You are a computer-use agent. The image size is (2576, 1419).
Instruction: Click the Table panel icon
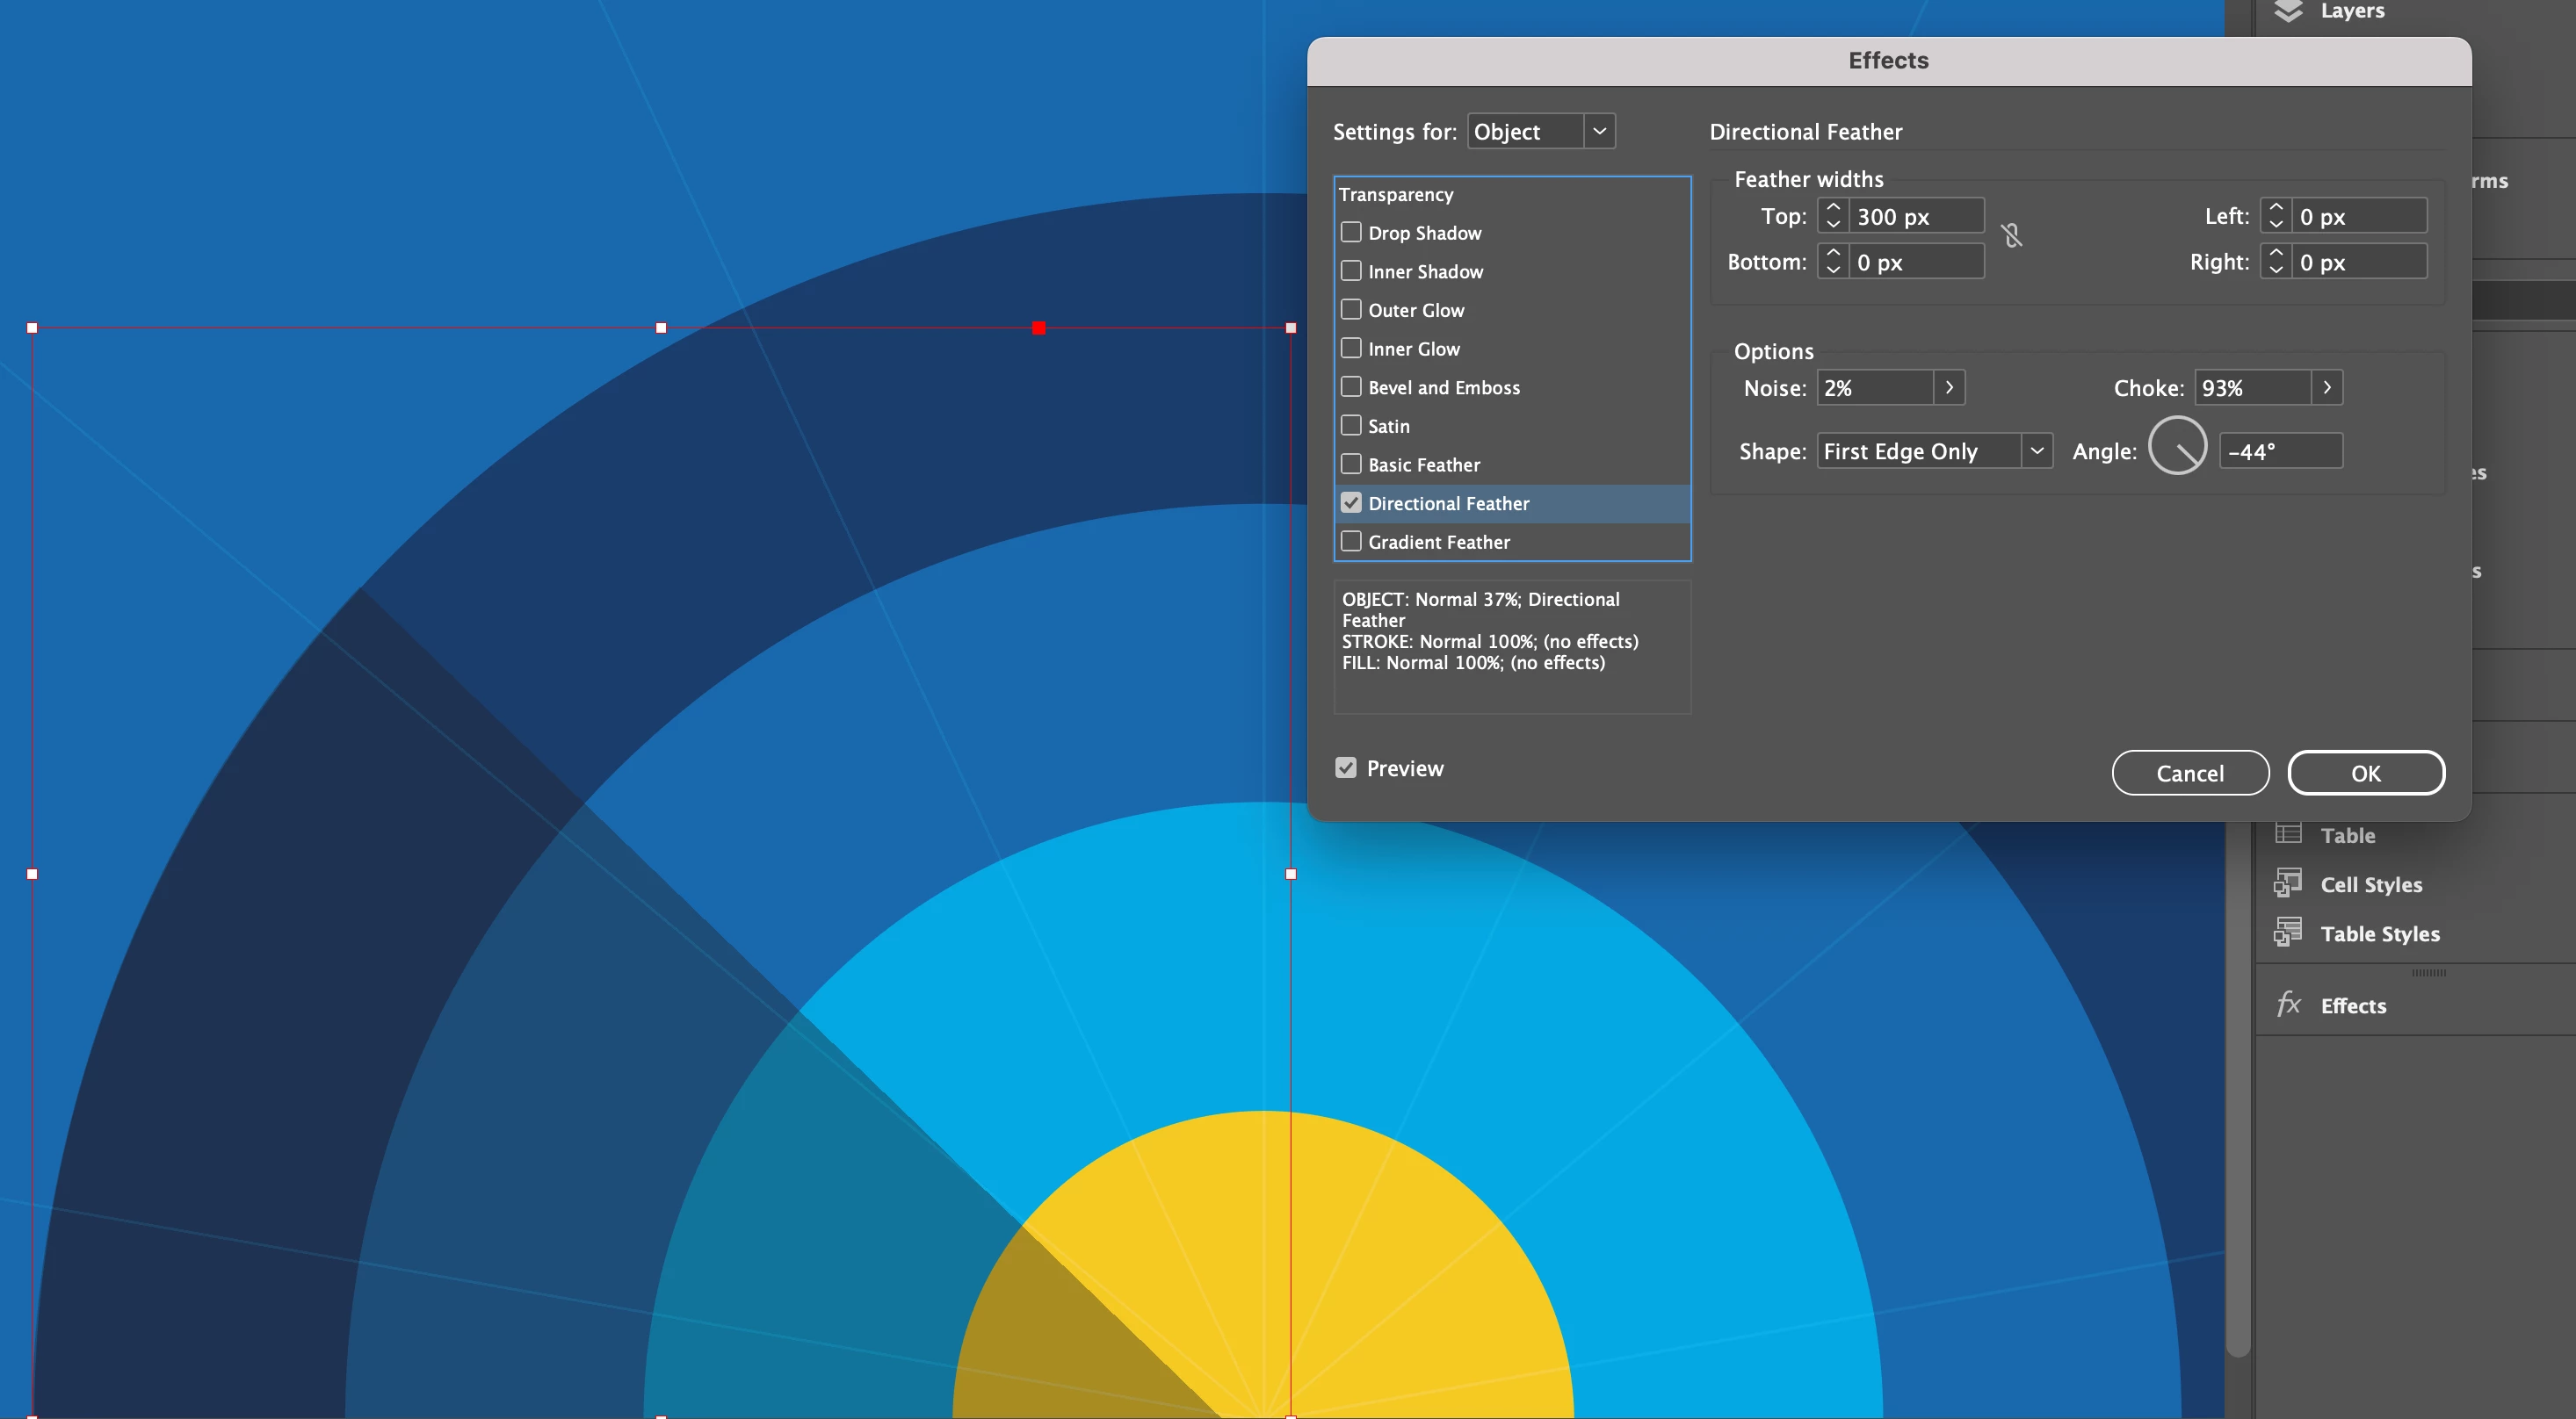click(x=2288, y=833)
